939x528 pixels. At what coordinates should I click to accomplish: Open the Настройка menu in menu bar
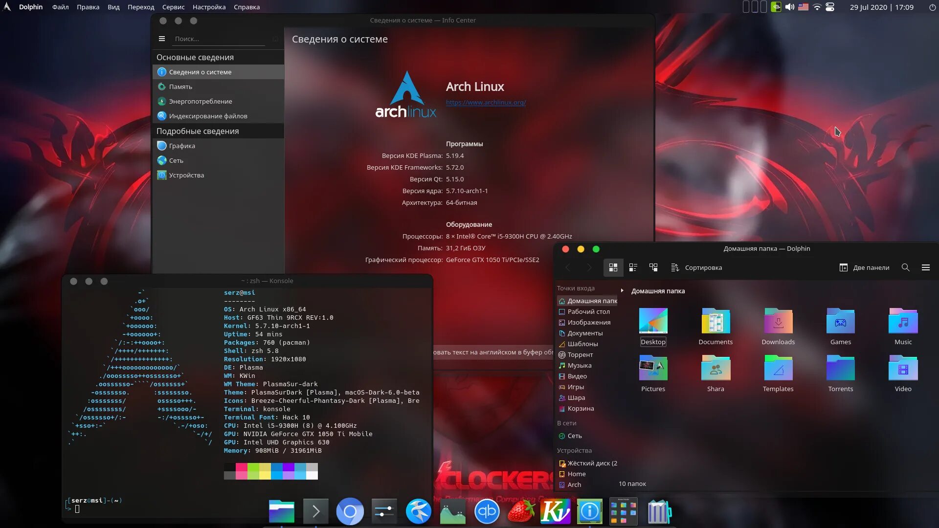pos(209,7)
